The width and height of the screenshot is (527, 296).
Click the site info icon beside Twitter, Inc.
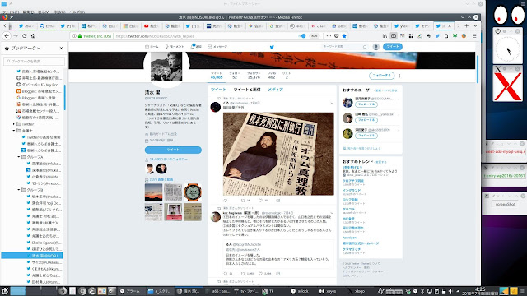tap(74, 36)
